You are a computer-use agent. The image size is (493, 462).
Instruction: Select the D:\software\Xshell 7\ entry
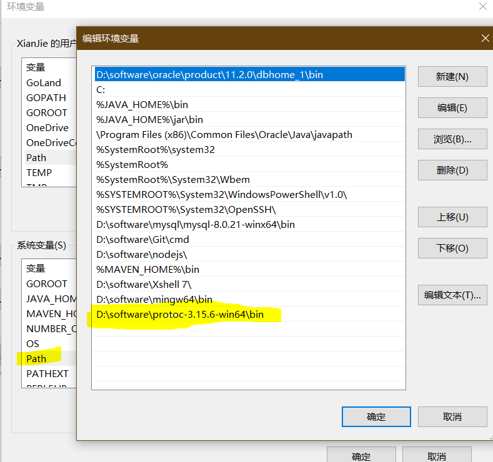pyautogui.click(x=250, y=284)
